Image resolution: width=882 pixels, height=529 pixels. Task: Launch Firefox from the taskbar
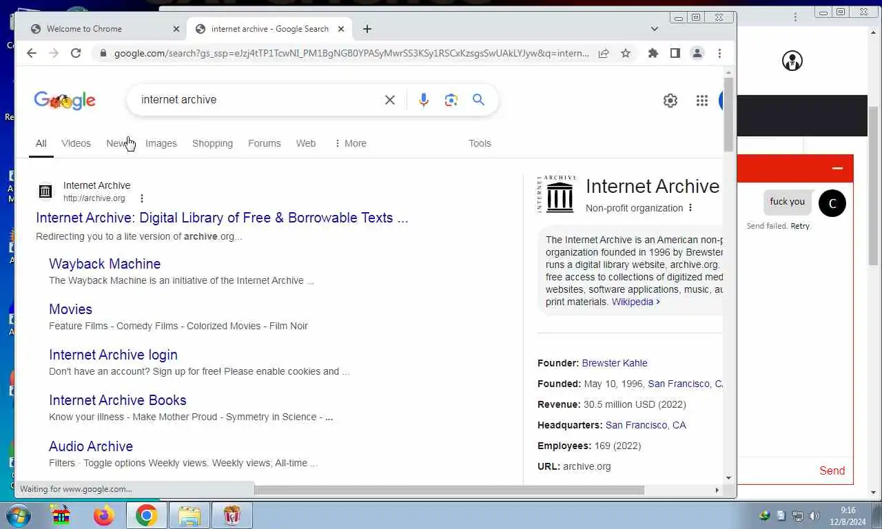pos(104,515)
